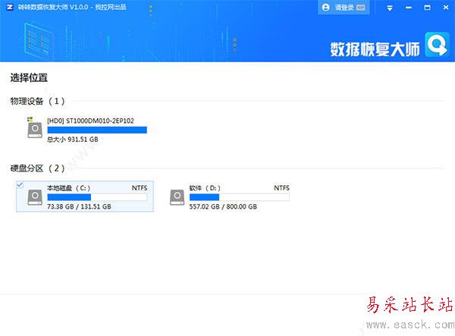This screenshot has width=455, height=336.
Task: Maximize the data recovery window
Action: tap(427, 8)
